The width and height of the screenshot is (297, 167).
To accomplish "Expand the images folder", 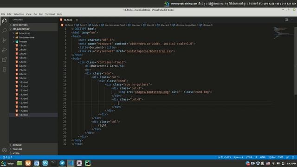I will point(23,41).
